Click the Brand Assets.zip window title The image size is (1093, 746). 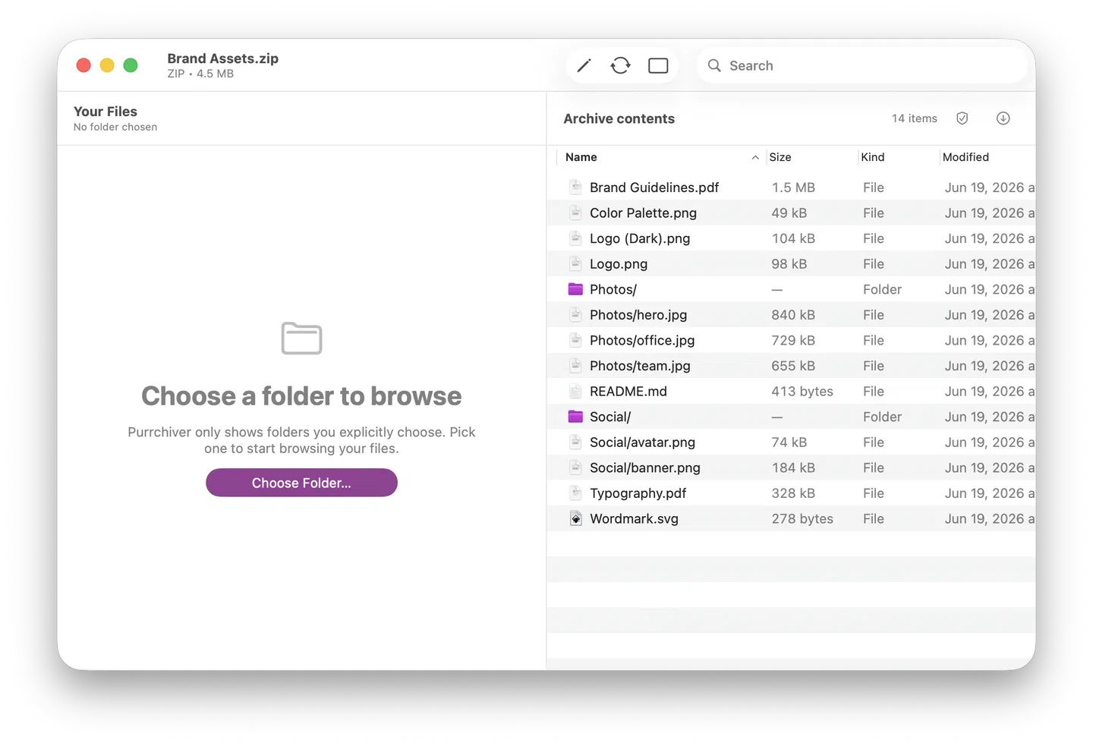(x=222, y=58)
